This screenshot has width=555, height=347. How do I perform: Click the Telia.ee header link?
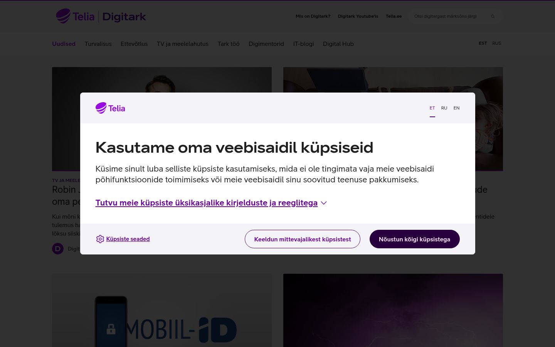click(394, 16)
